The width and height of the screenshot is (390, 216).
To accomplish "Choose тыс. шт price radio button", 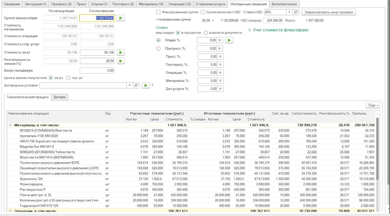I will click(68, 78).
